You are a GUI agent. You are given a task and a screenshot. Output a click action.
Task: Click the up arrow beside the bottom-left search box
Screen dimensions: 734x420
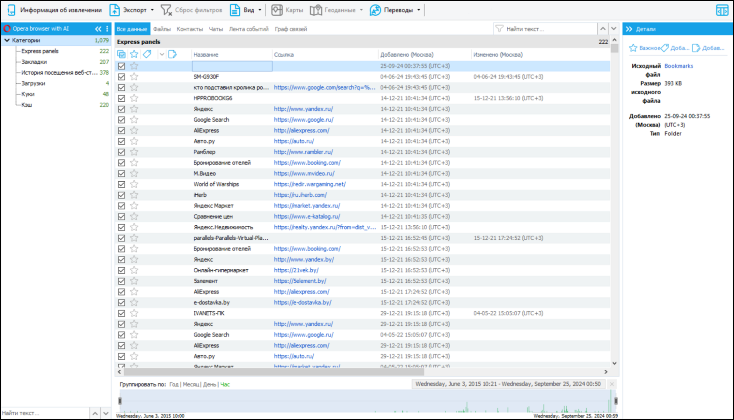[95, 413]
